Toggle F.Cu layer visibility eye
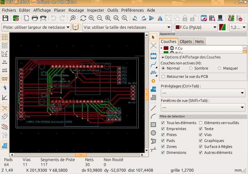 point(172,48)
